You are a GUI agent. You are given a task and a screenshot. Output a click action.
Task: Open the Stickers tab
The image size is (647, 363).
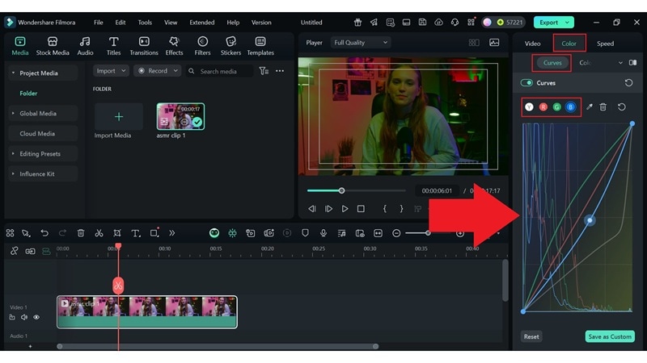tap(230, 46)
